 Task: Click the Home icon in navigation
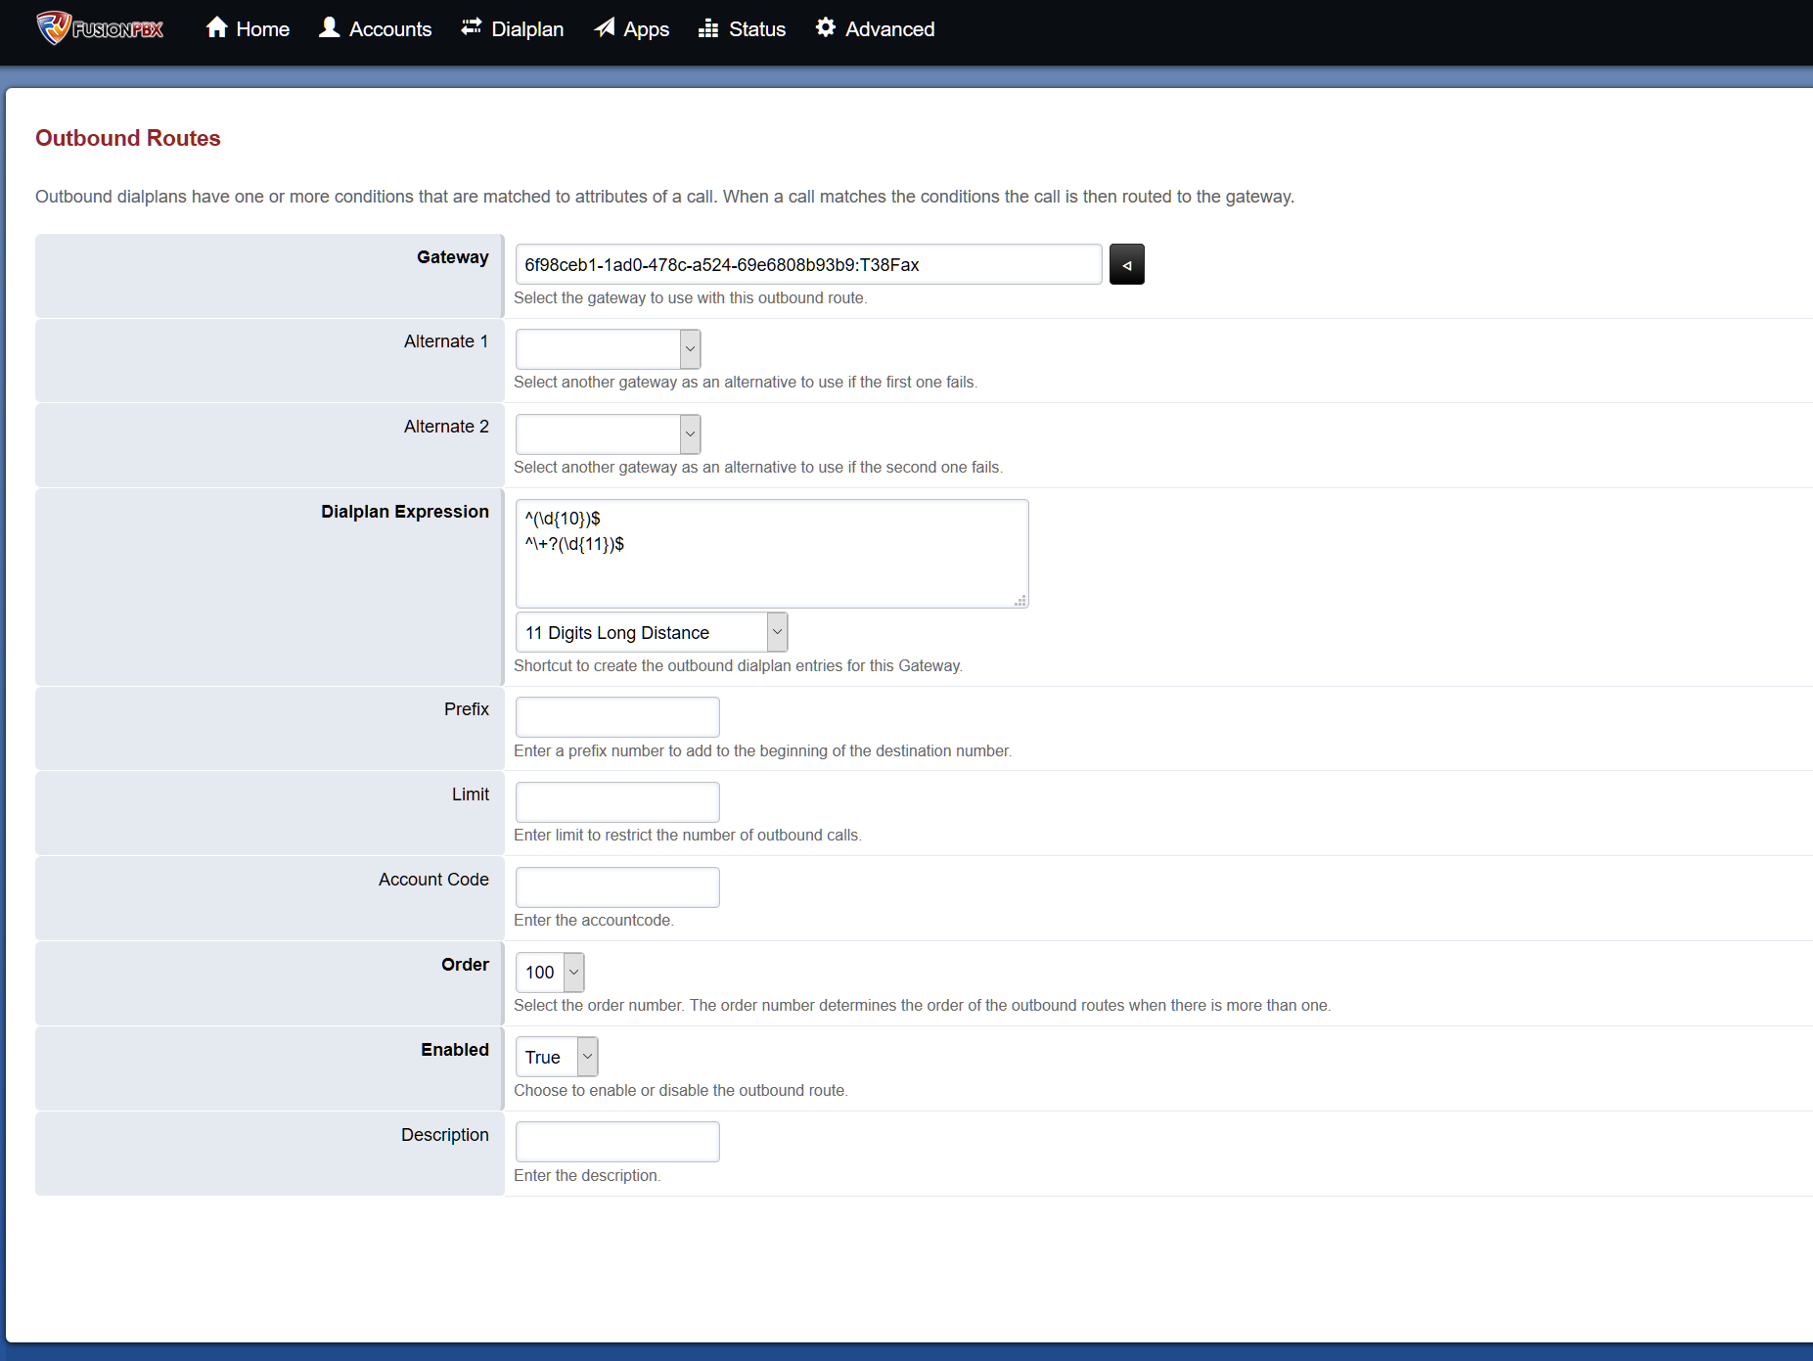[216, 28]
